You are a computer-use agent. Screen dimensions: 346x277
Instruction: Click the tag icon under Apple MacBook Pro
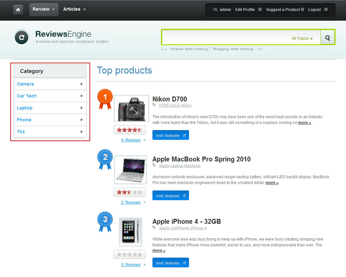(x=154, y=165)
